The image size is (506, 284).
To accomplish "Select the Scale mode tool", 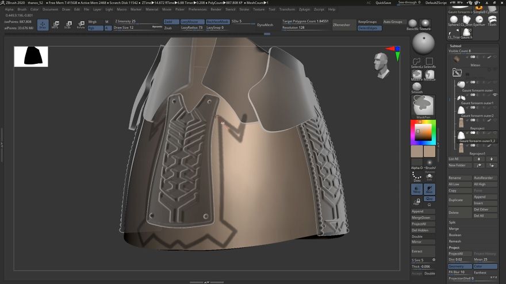I will [68, 25].
